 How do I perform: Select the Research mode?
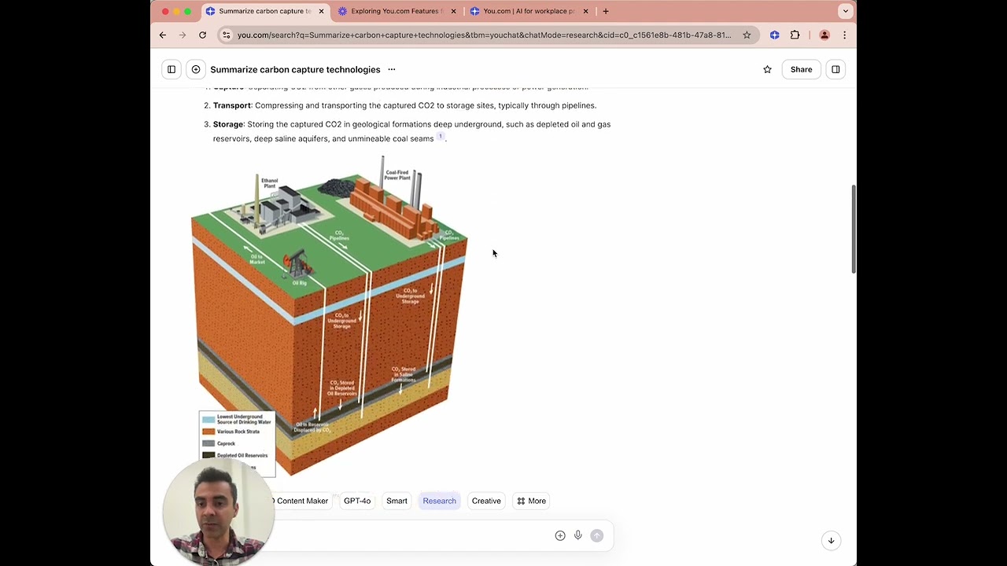439,501
